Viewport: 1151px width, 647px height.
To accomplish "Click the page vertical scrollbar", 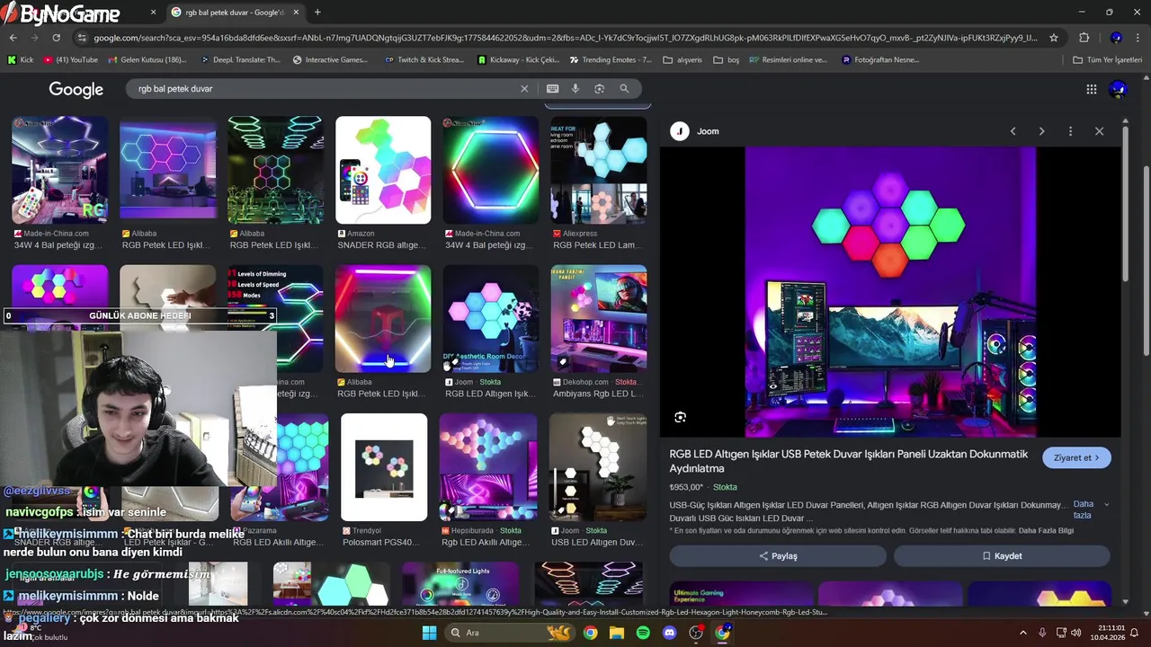I will pyautogui.click(x=1146, y=211).
